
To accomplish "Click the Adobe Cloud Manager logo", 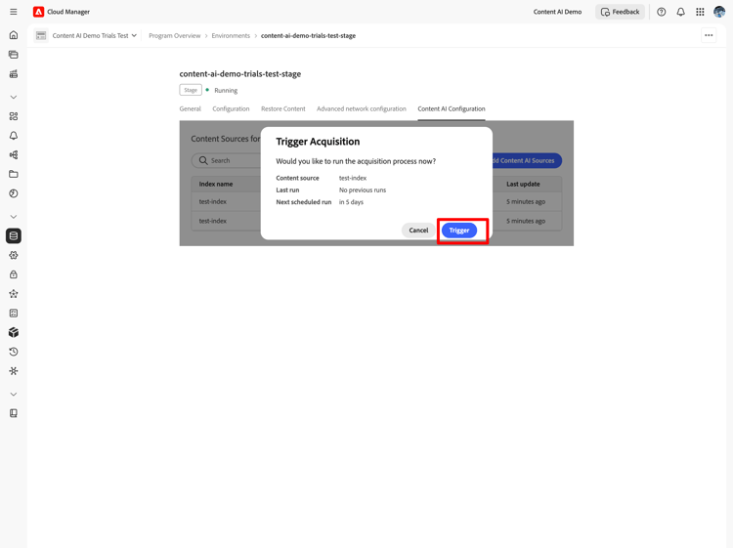I will 38,12.
